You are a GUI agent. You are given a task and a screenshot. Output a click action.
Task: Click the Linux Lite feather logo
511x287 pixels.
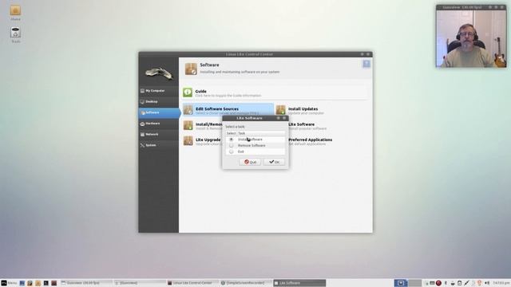159,73
